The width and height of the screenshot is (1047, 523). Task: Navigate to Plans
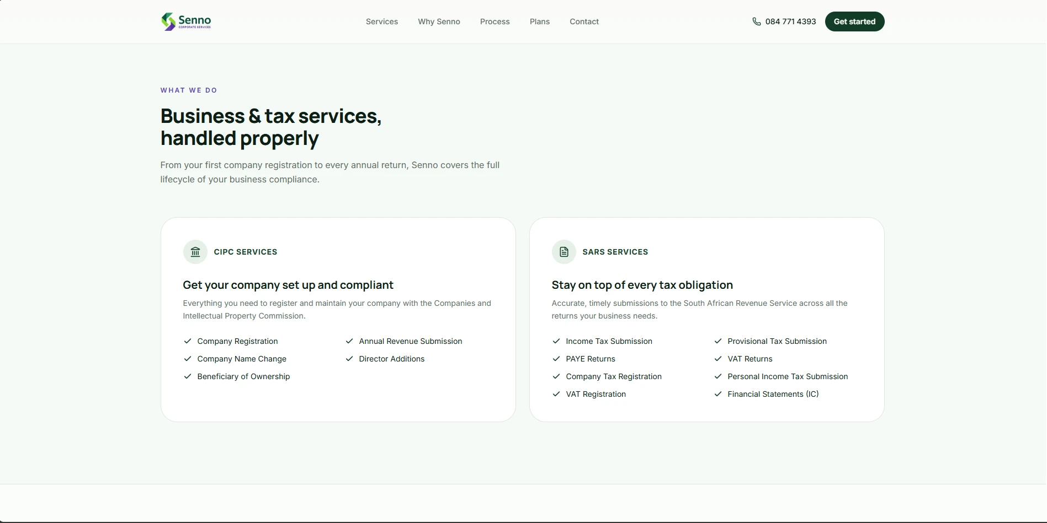pos(540,21)
